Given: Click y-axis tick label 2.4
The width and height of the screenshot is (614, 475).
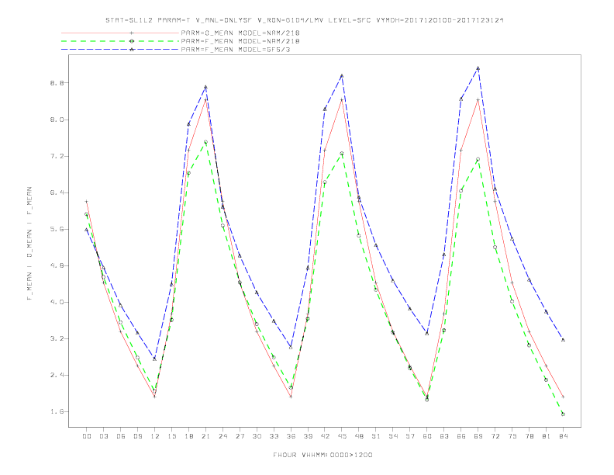Looking at the screenshot, I should 57,375.
